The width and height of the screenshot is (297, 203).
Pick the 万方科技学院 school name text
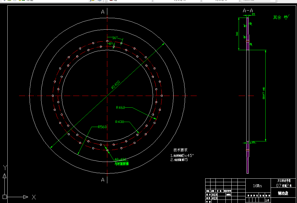pyautogui.click(x=284, y=181)
